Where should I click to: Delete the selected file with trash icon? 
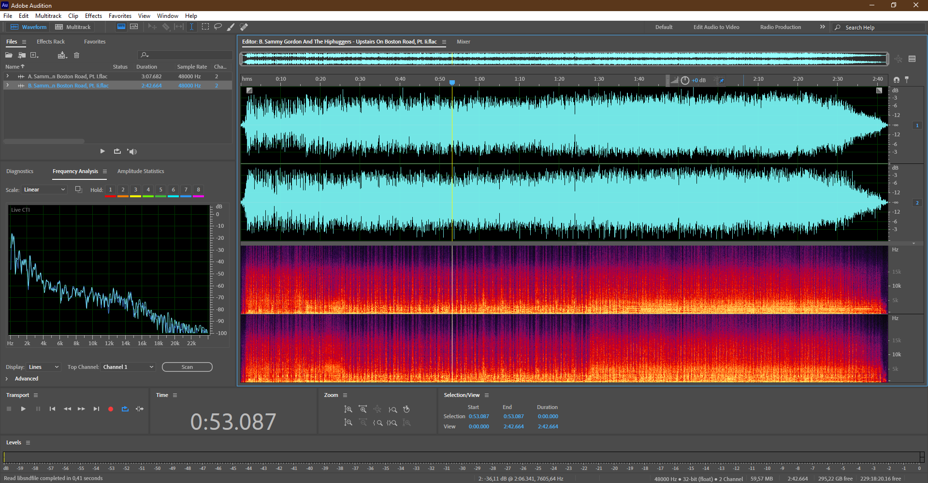[x=76, y=55]
